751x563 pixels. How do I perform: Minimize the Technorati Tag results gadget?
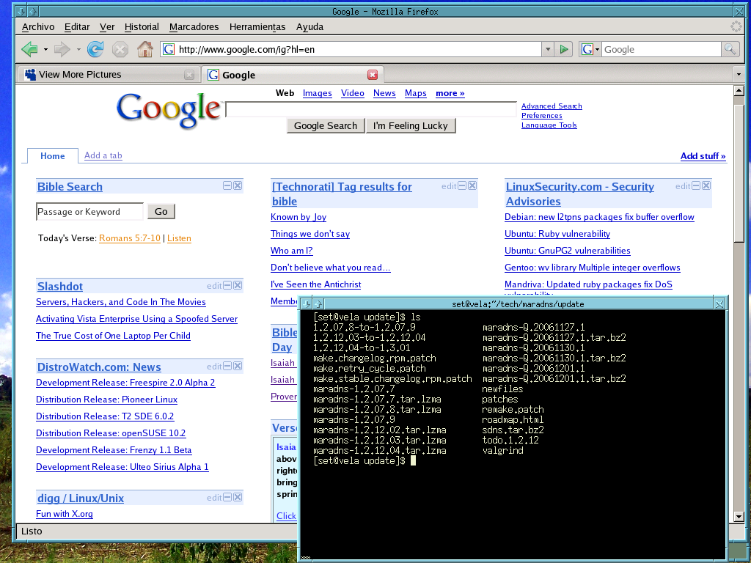point(462,185)
